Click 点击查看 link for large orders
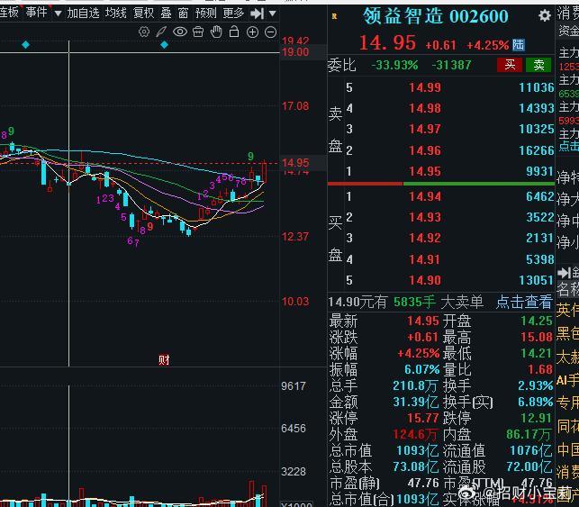Viewport: 579px width, 507px height. (524, 302)
